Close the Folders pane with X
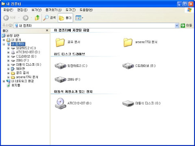Viewport: 195px width, 146px height. (47, 30)
